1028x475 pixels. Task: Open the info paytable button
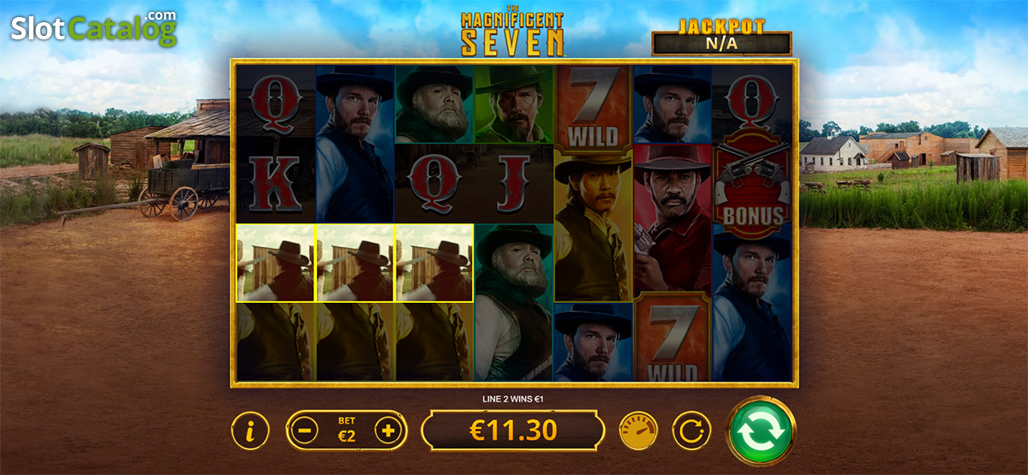coord(250,430)
